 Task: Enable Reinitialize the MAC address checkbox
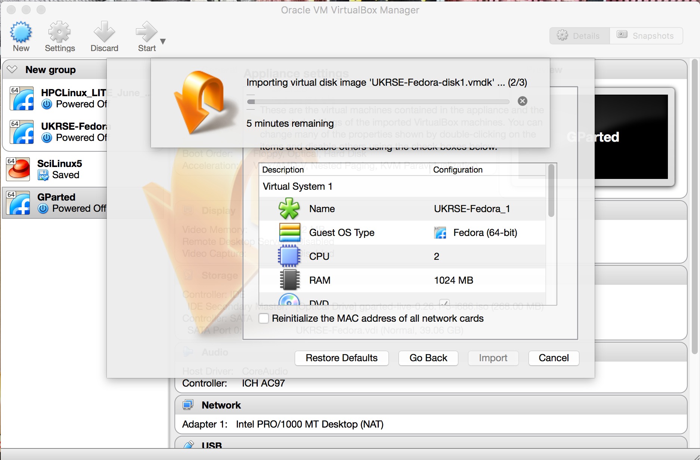point(264,318)
